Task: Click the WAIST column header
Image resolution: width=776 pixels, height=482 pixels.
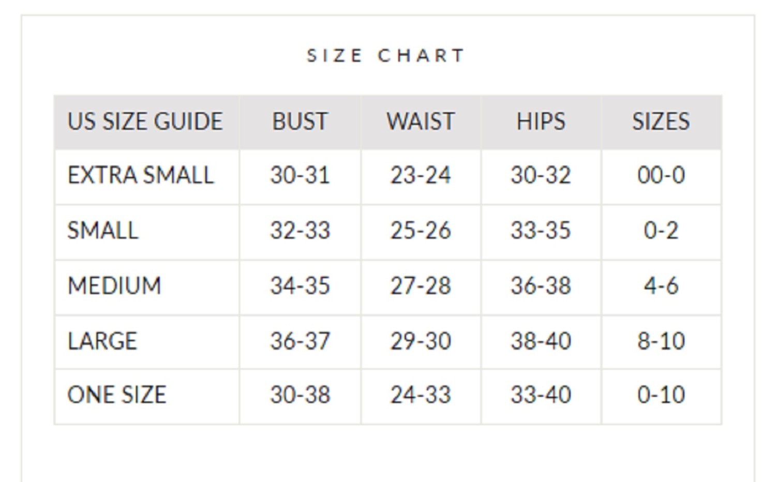Action: [x=421, y=122]
